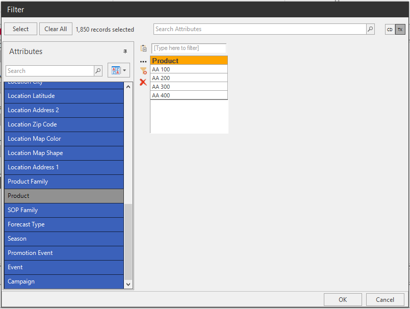This screenshot has height=309, width=410.
Task: Click the '1,850 records selected' text
Action: 105,30
